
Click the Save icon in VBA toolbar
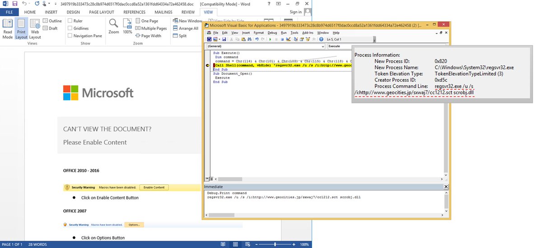224,39
